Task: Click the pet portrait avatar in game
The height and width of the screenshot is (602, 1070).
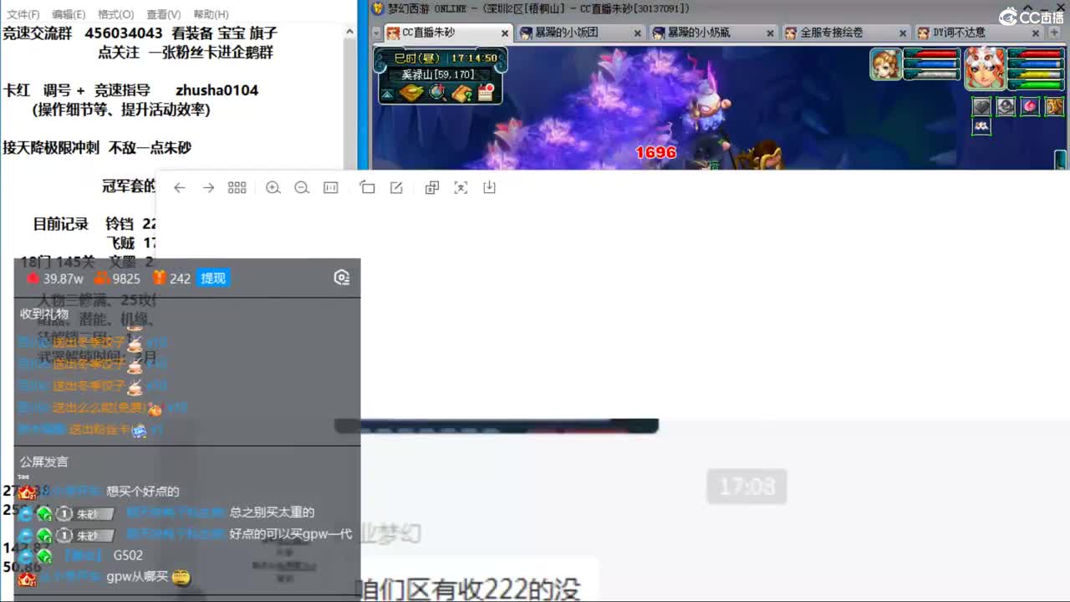Action: (x=886, y=64)
